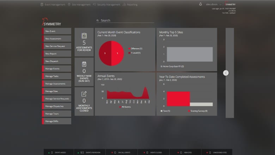Click the Monthly Assessments Closed edit icon
The image size is (275, 155).
[84, 94]
